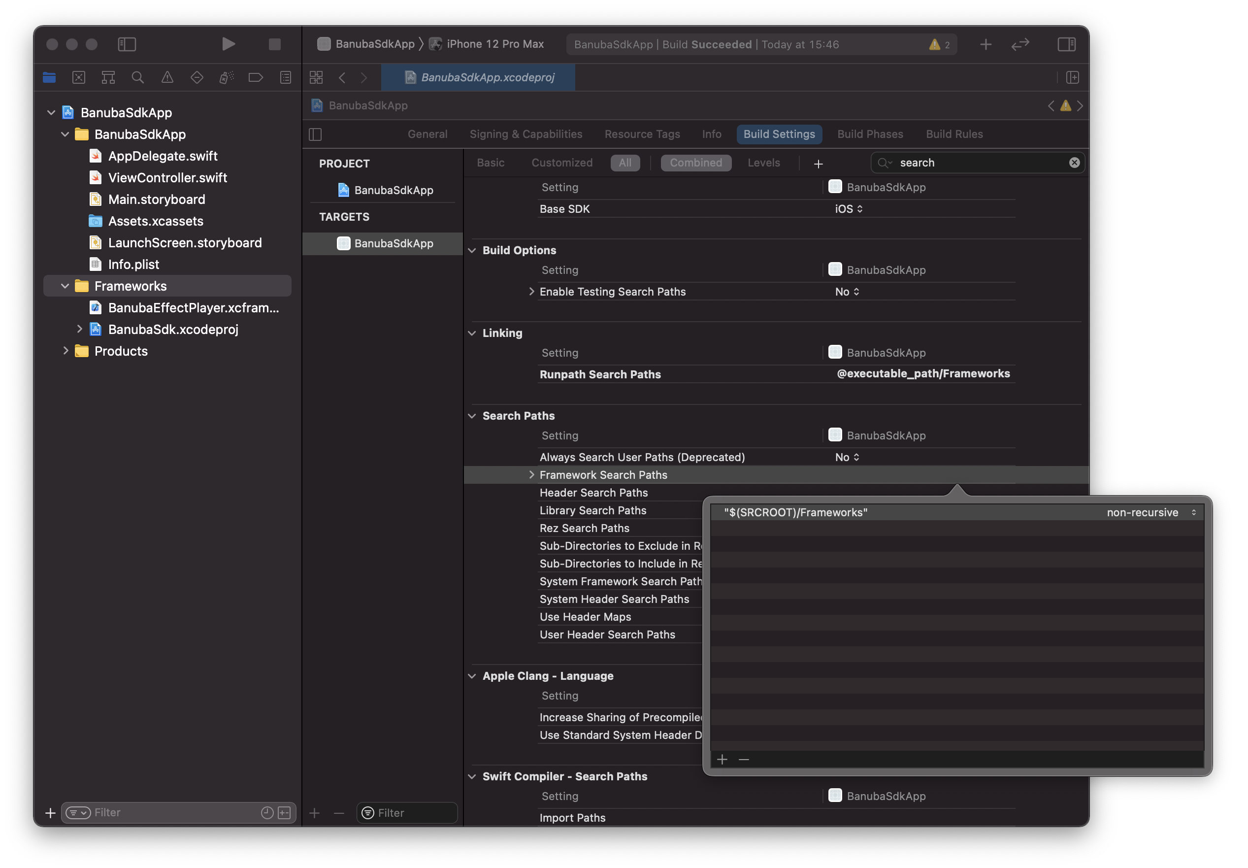Image resolution: width=1248 pixels, height=868 pixels.
Task: Collapse the Linking section
Action: point(472,333)
